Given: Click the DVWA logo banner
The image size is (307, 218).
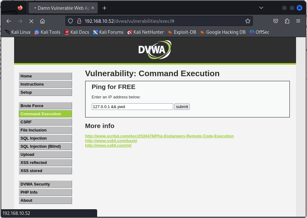Looking at the screenshot, I should pyautogui.click(x=155, y=50).
